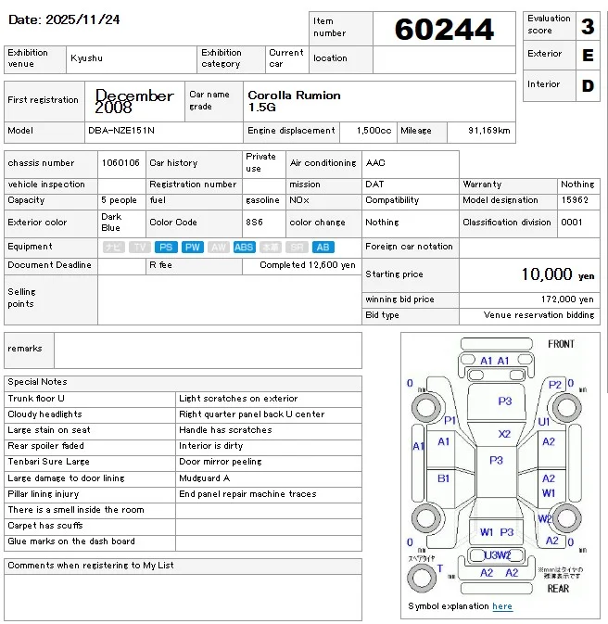608x624 pixels.
Task: Click the empty remarks field
Action: [x=208, y=350]
